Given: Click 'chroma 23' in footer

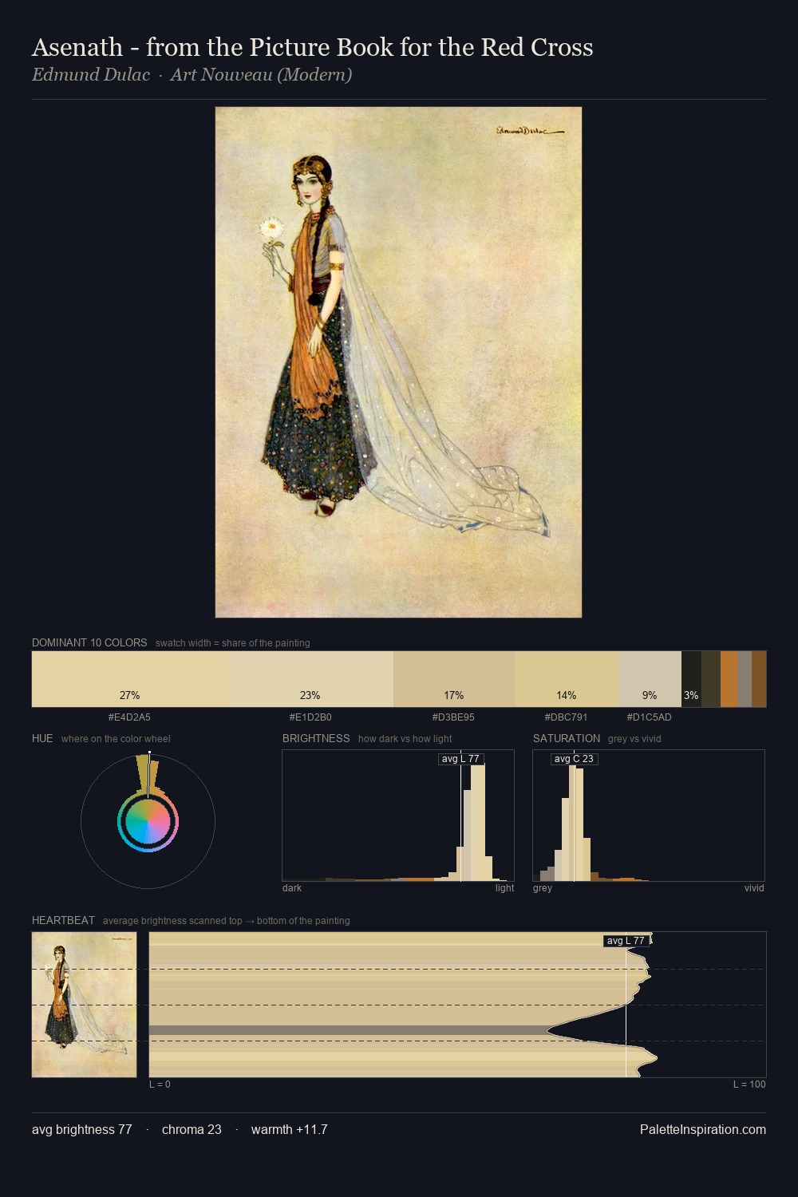Looking at the screenshot, I should pyautogui.click(x=192, y=1129).
